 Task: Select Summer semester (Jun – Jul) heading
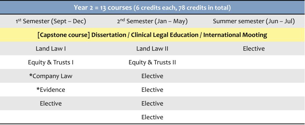pyautogui.click(x=254, y=21)
